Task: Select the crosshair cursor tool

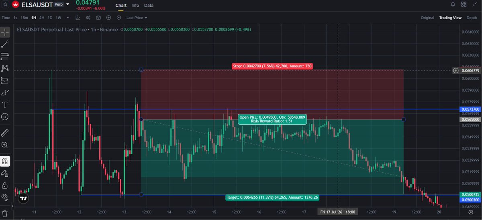Action: [x=5, y=32]
